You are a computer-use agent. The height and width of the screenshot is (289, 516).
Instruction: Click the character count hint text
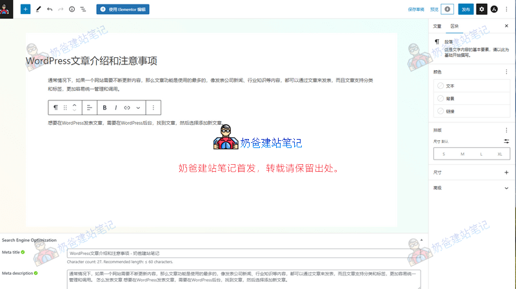[x=120, y=262]
